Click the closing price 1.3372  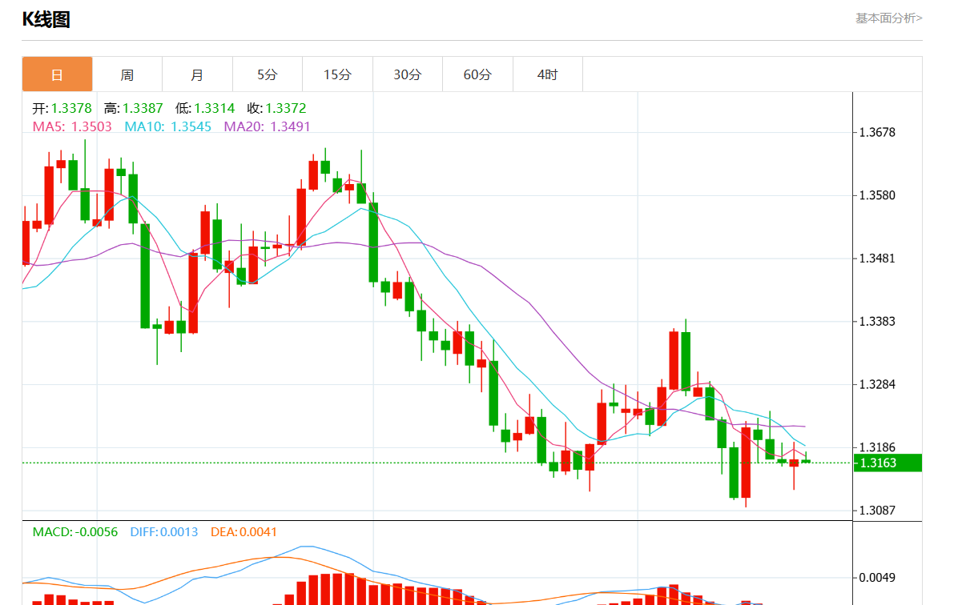(286, 108)
